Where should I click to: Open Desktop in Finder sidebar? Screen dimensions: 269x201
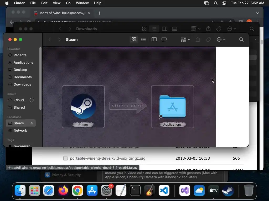coord(20,70)
